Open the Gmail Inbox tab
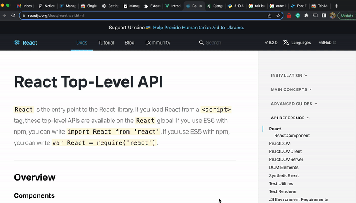The height and width of the screenshot is (203, 356). (x=25, y=6)
